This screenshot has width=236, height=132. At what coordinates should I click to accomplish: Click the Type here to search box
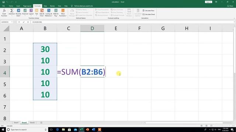27,129
